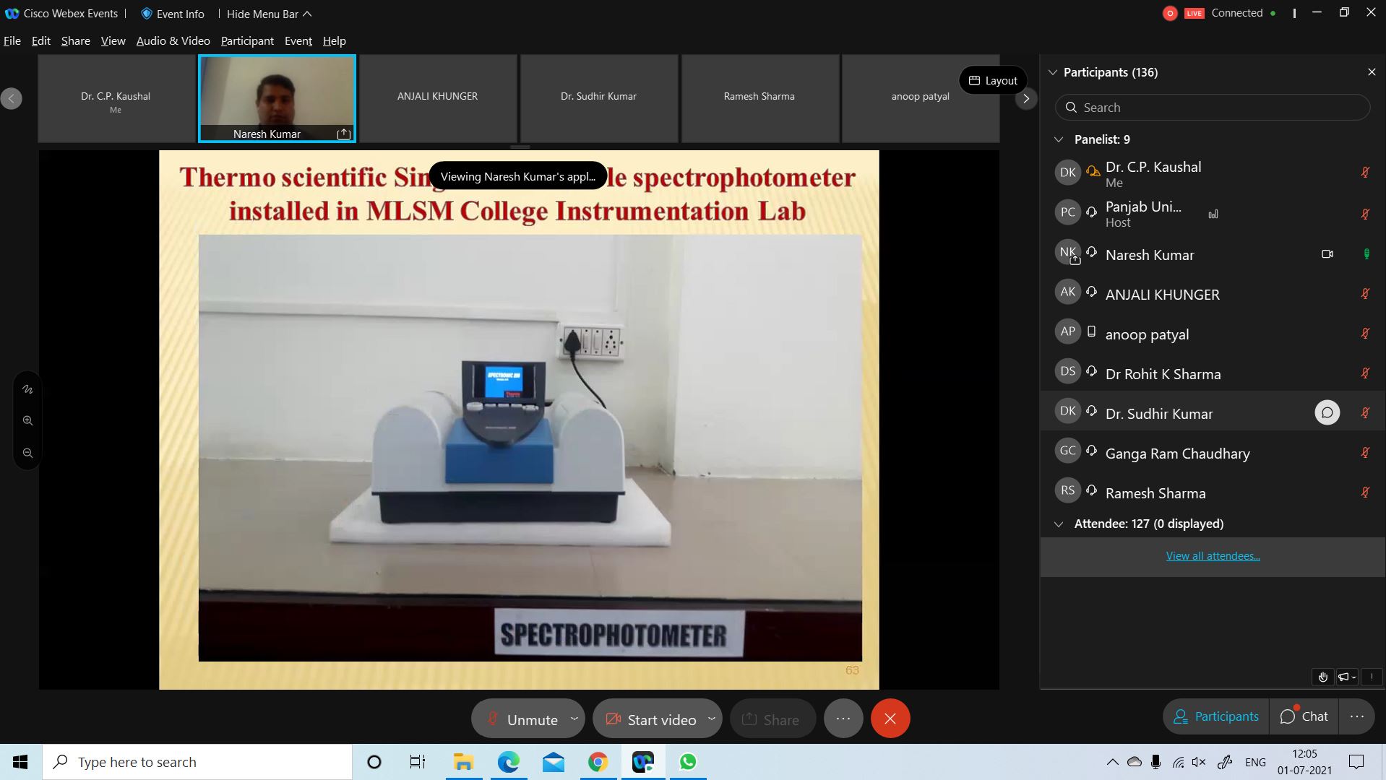Open Google Chrome from the taskbar
This screenshot has height=780, width=1386.
[x=598, y=762]
